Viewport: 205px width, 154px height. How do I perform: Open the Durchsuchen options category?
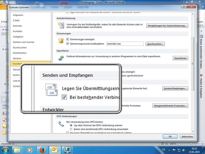click(x=20, y=47)
